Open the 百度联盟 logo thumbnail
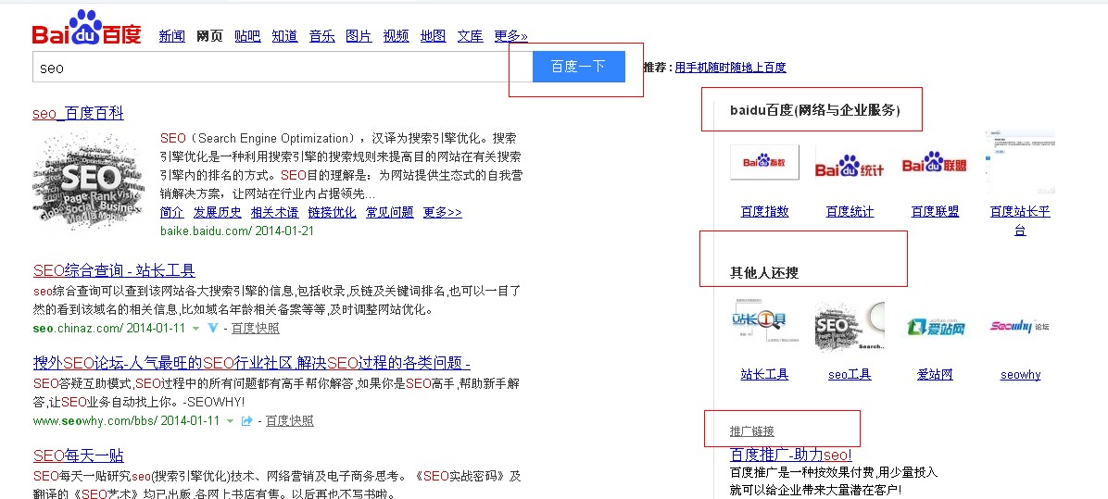 935,162
